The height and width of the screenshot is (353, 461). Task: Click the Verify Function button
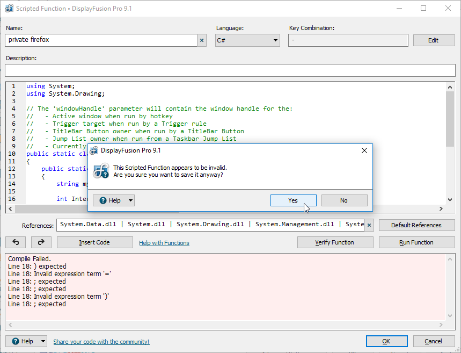point(335,242)
